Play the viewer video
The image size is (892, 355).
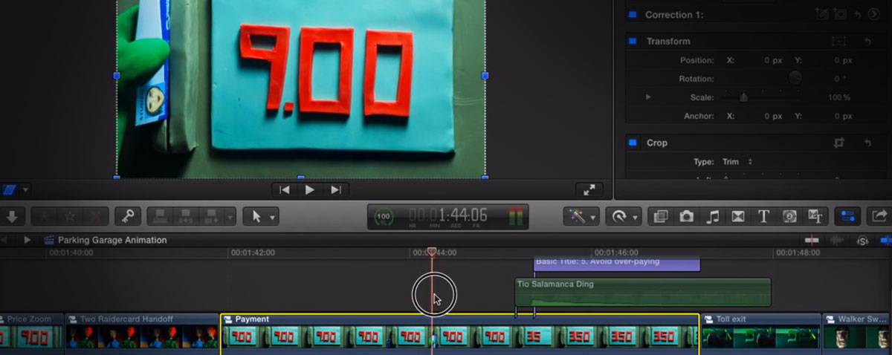tap(310, 190)
